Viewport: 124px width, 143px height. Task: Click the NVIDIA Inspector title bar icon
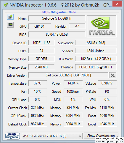pos(6,5)
